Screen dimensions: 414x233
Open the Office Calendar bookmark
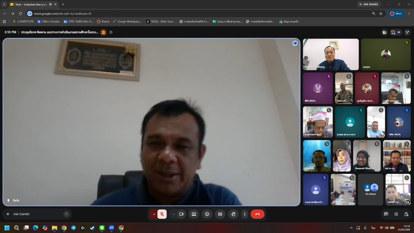click(x=49, y=21)
